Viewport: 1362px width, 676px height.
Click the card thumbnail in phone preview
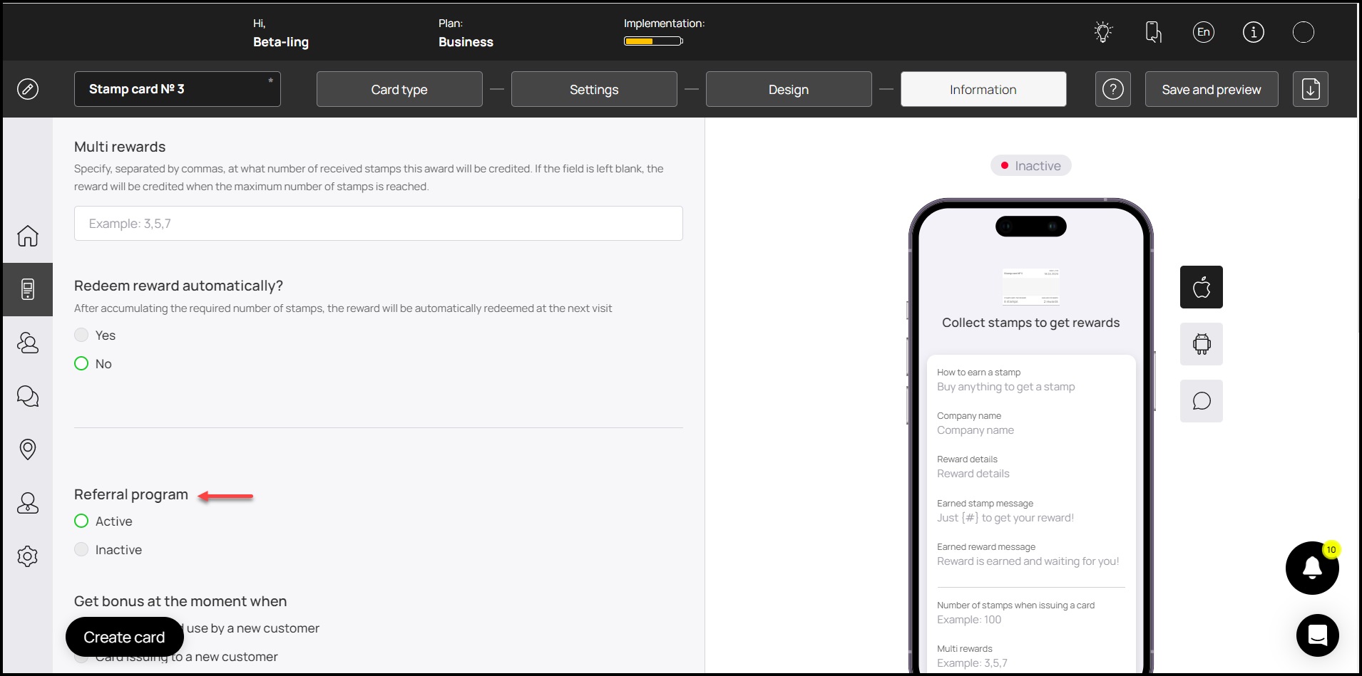(1031, 287)
